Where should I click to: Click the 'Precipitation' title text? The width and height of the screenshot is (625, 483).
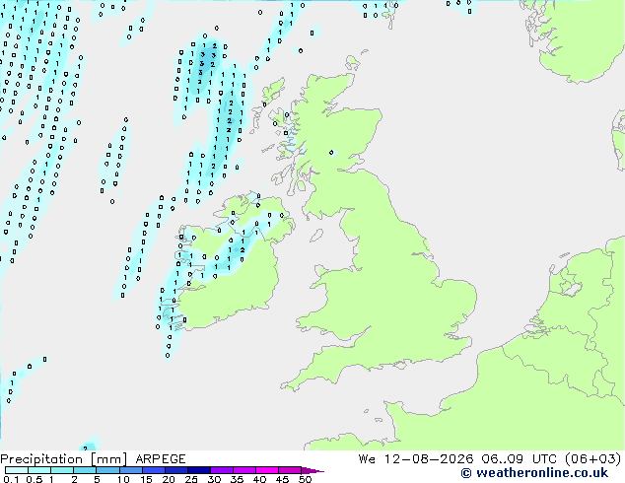point(41,459)
